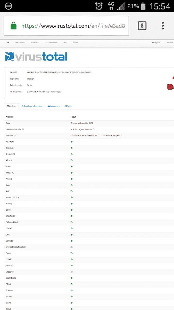Open the home icon in navigation bar

[x=8, y=42]
